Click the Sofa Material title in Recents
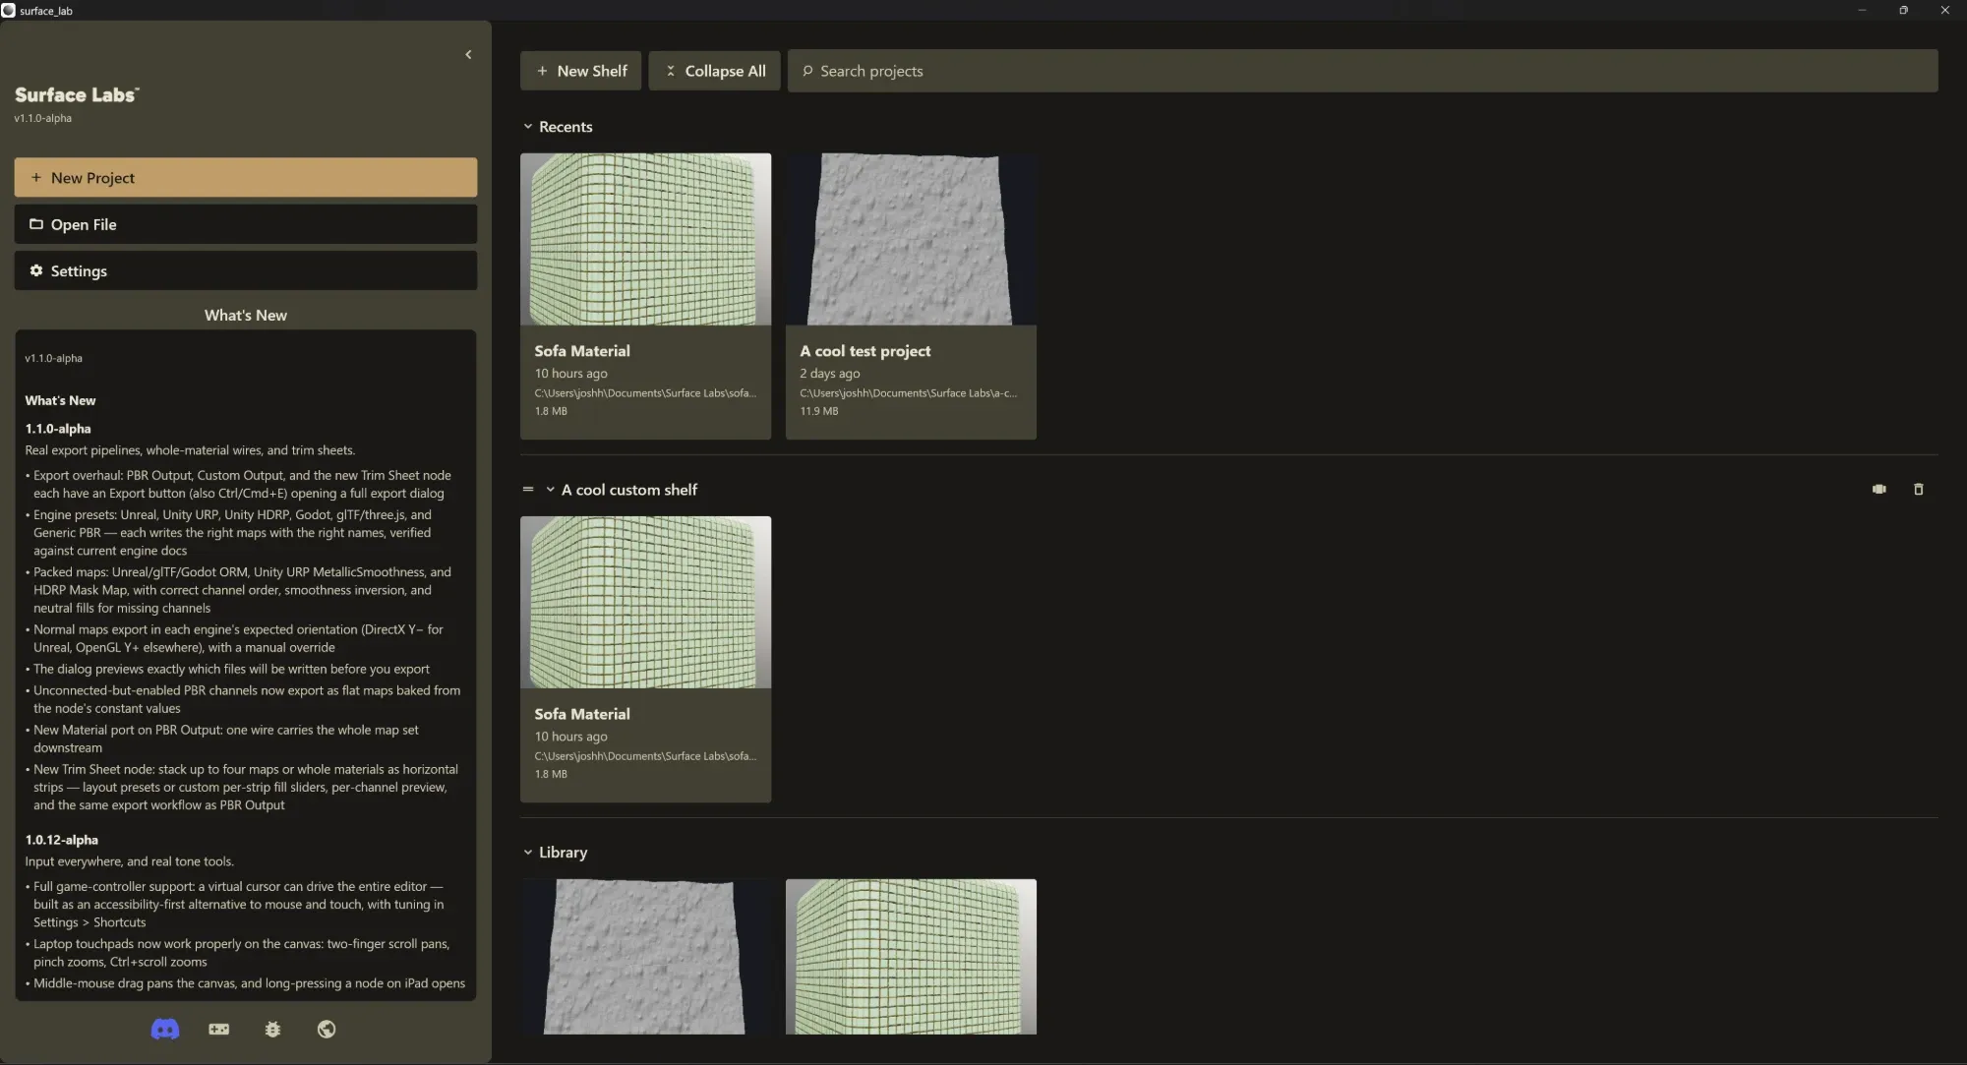This screenshot has width=1967, height=1065. [582, 351]
